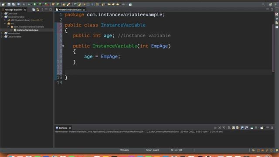The width and height of the screenshot is (279, 157).
Task: Click the New Java Class green C icon
Action: pos(58,4)
